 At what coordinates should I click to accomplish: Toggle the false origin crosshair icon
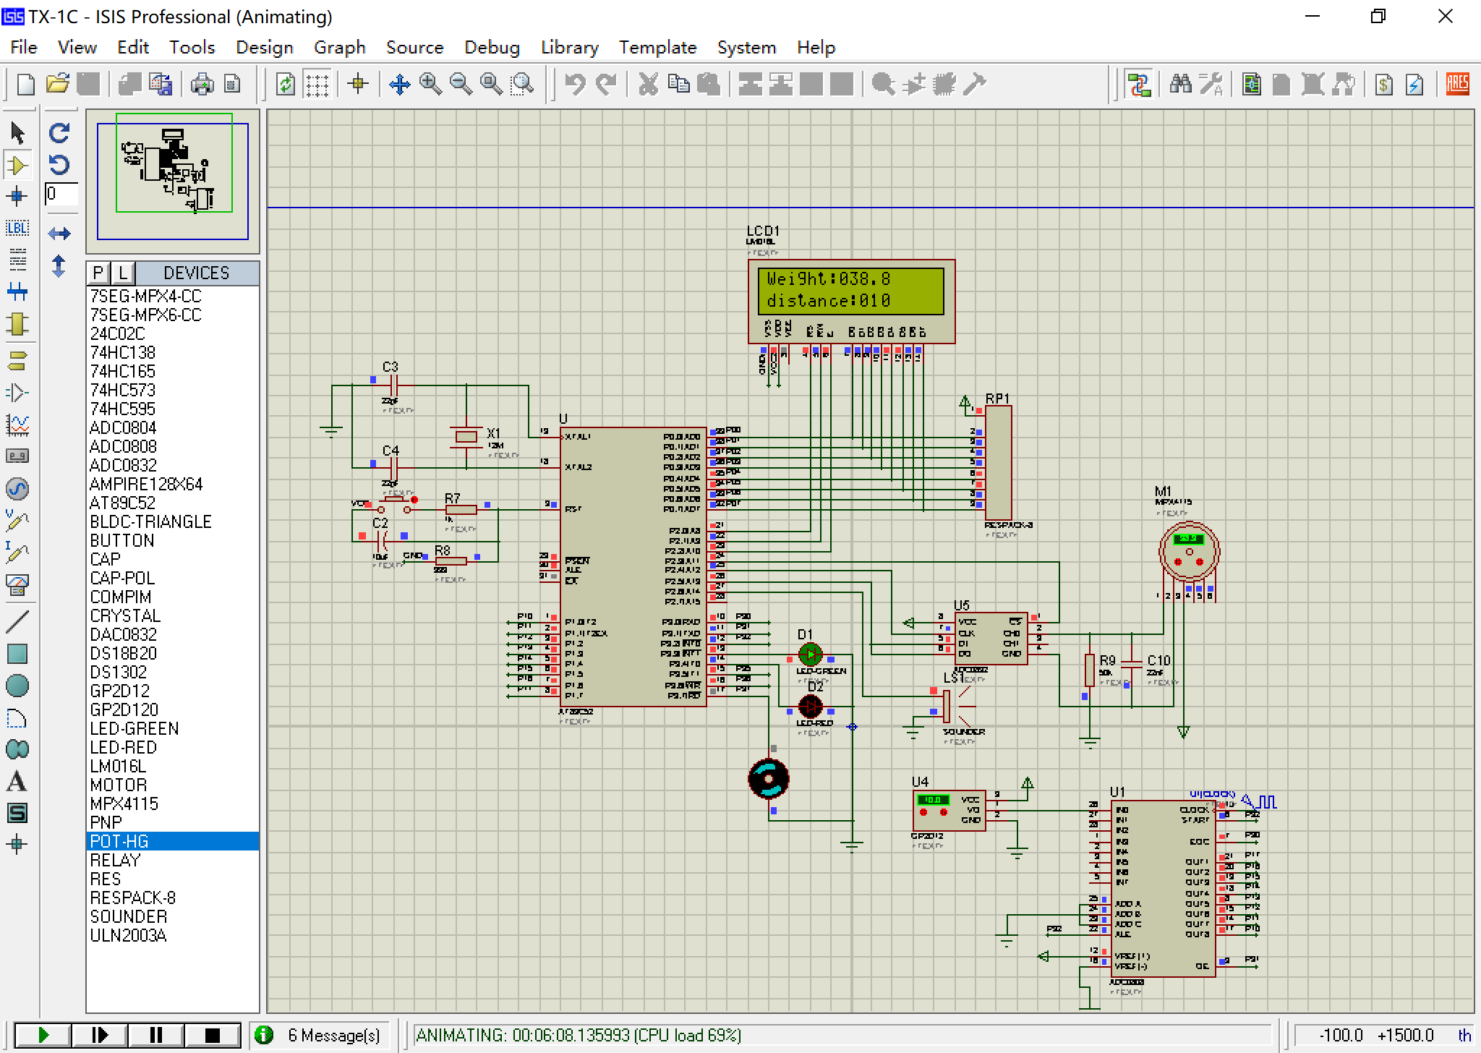pos(358,85)
